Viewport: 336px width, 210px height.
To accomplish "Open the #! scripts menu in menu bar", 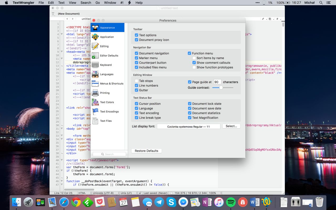I will pos(122,3).
